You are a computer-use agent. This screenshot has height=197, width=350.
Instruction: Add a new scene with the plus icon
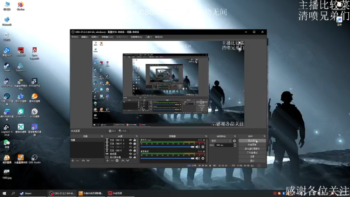pyautogui.click(x=73, y=161)
